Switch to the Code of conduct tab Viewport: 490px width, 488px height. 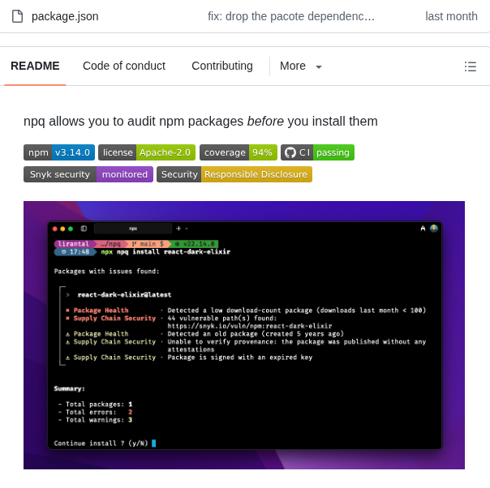coord(124,66)
